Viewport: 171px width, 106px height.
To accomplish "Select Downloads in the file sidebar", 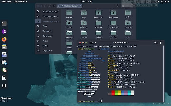I will pyautogui.click(x=48, y=36).
